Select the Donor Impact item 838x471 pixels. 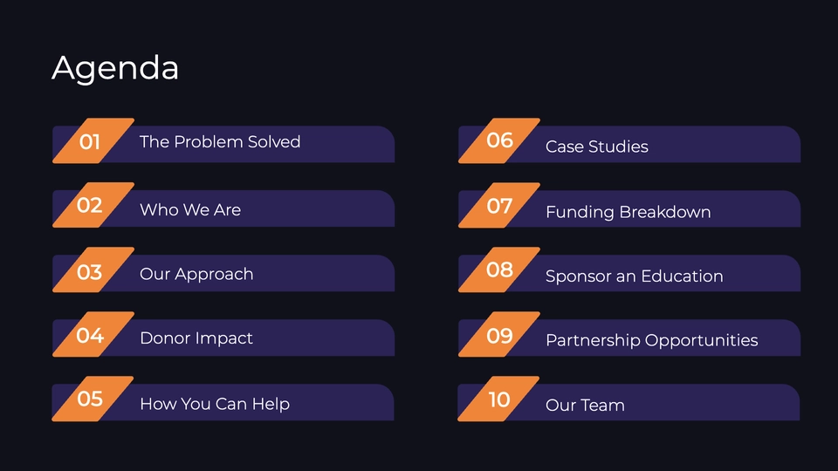[223, 338]
